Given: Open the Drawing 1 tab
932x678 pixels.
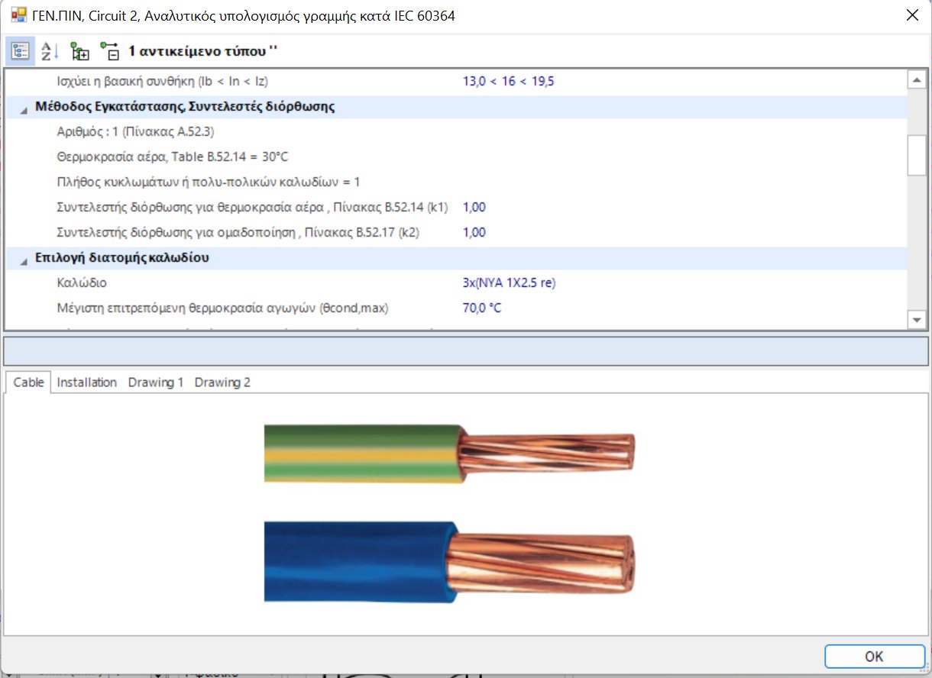Looking at the screenshot, I should click(x=155, y=382).
